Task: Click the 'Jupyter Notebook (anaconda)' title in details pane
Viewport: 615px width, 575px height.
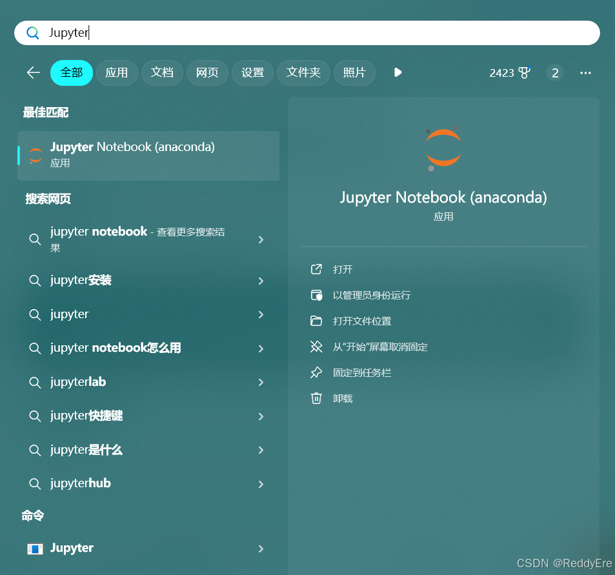Action: click(443, 197)
